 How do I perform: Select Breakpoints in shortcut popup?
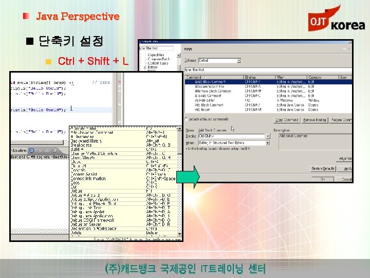pyautogui.click(x=123, y=145)
